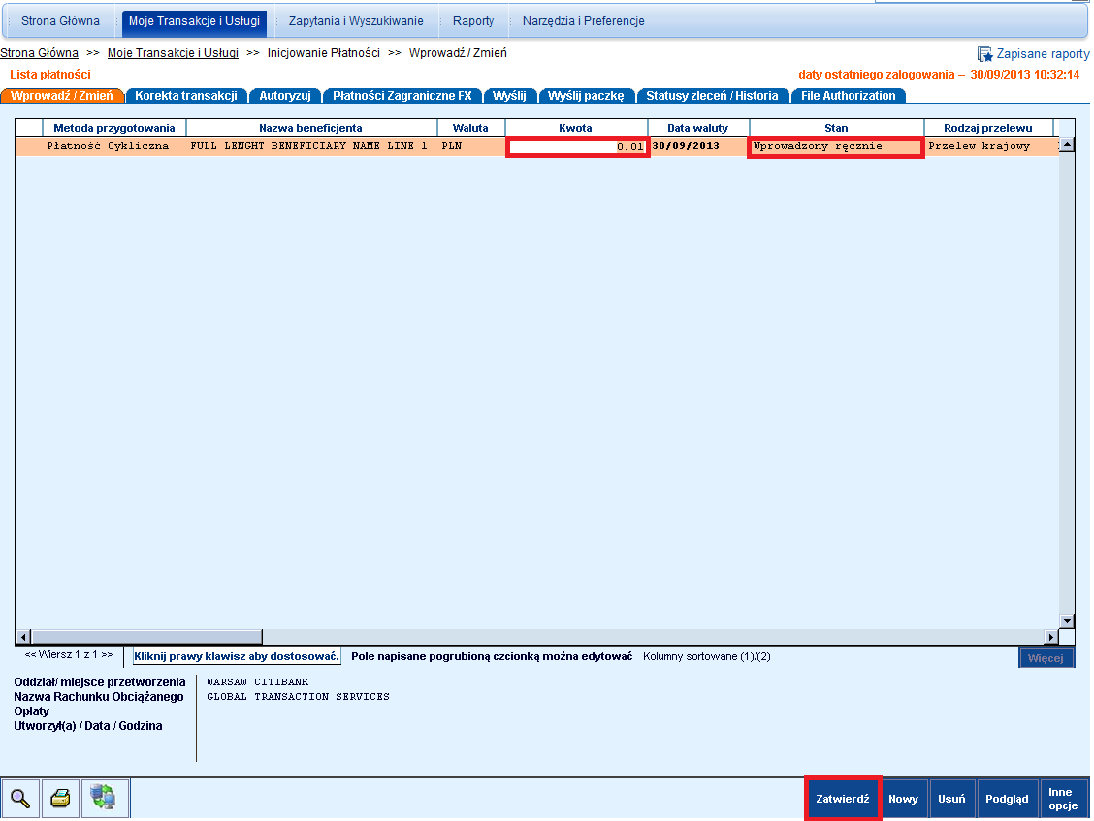Switch to the Wyślij paczkę tab
Viewport: 1094px width, 821px height.
coord(586,96)
